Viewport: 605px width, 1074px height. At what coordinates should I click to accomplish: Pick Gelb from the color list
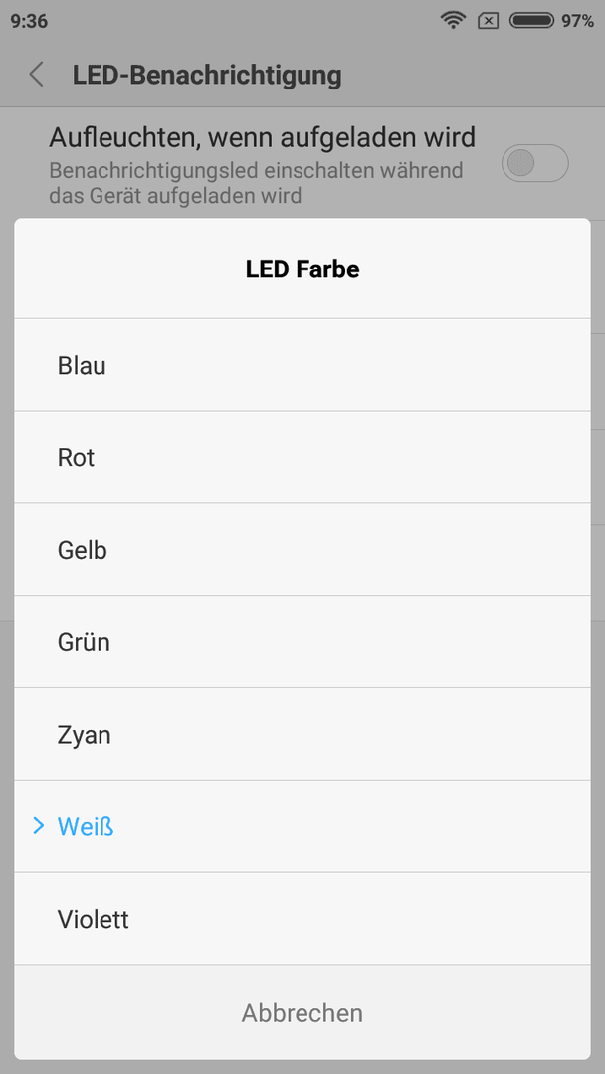pyautogui.click(x=302, y=549)
